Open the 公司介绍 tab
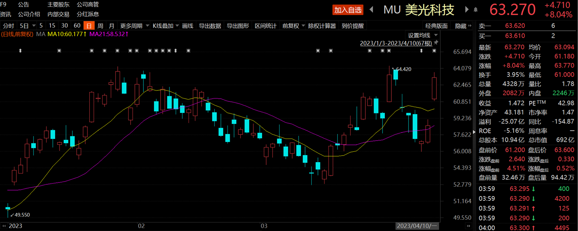The width and height of the screenshot is (578, 231). [29, 14]
